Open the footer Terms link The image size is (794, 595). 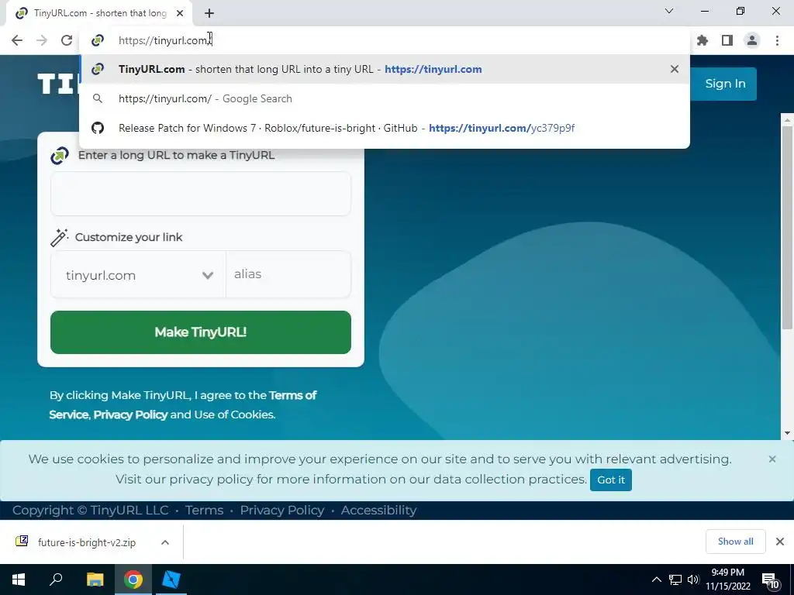click(204, 510)
